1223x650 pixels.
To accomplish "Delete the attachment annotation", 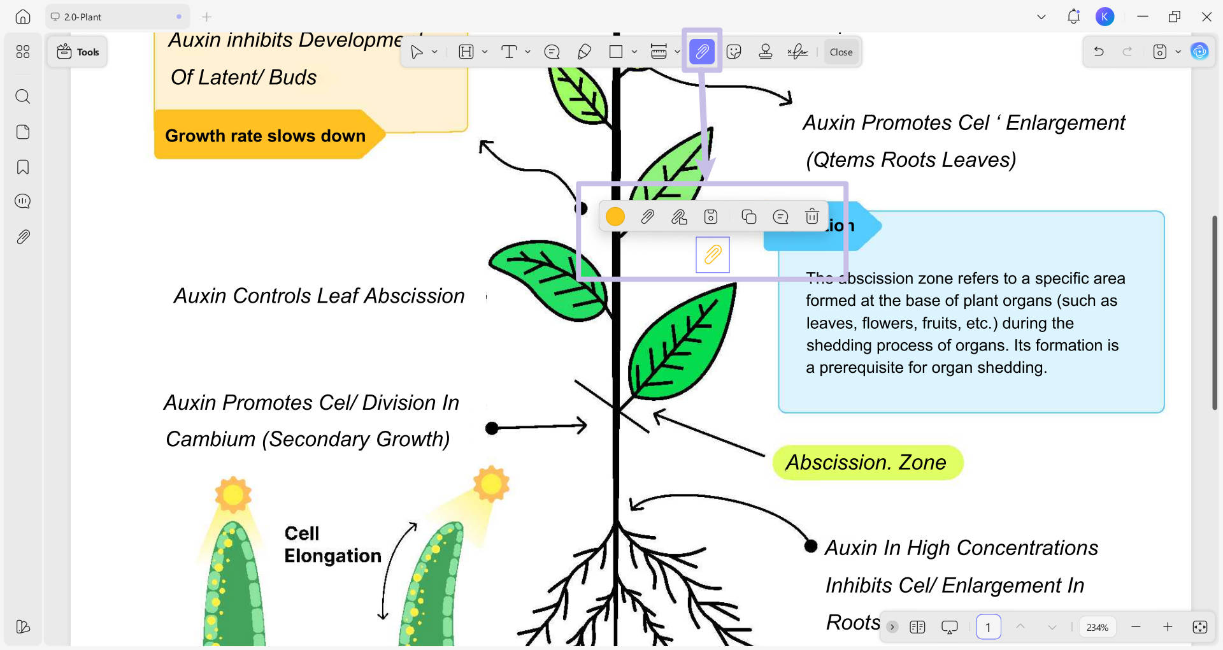I will (812, 217).
